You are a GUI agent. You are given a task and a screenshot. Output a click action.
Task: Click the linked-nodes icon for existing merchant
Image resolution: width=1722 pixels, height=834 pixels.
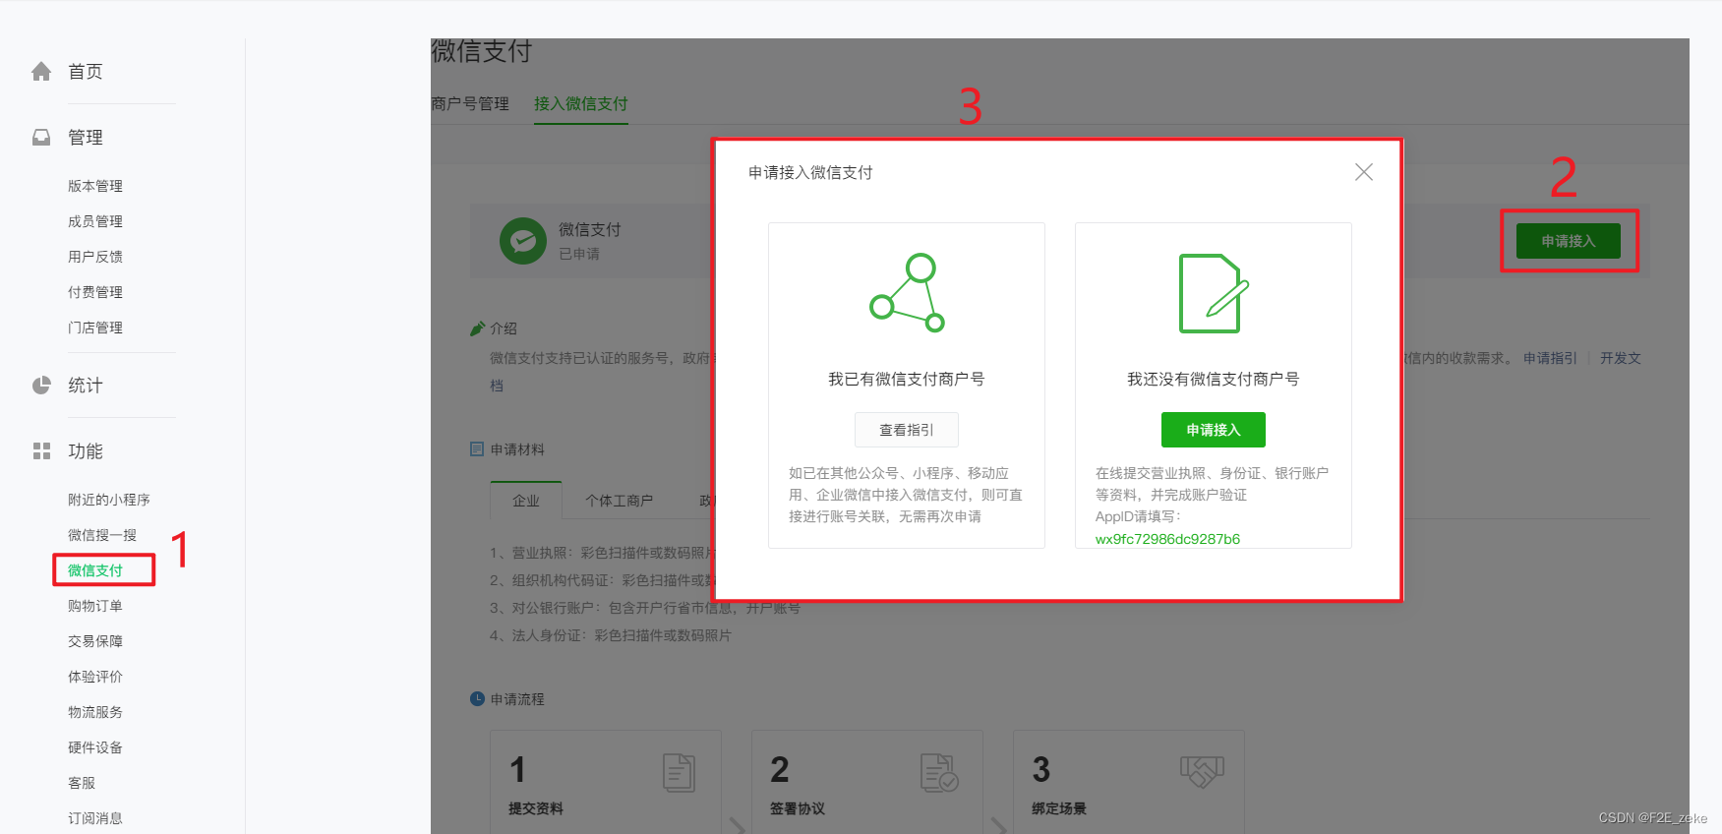[907, 293]
